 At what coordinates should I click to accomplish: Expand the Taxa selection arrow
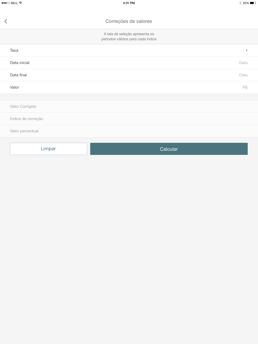point(247,51)
